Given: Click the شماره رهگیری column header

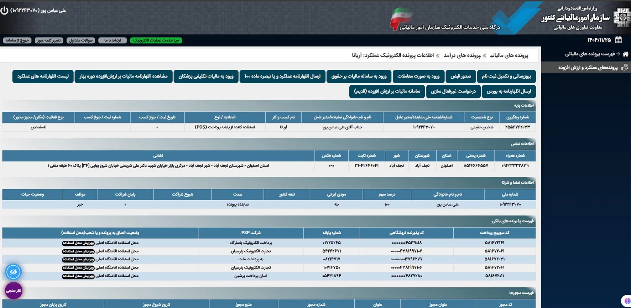Looking at the screenshot, I should tap(517, 117).
